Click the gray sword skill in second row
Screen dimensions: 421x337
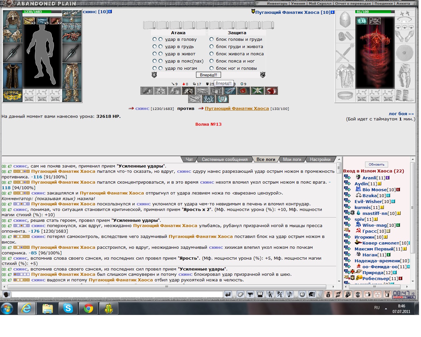pyautogui.click(x=195, y=99)
